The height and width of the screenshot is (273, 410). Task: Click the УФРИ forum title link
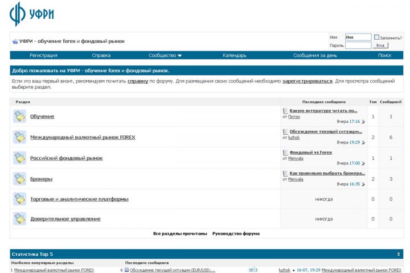[x=72, y=42]
